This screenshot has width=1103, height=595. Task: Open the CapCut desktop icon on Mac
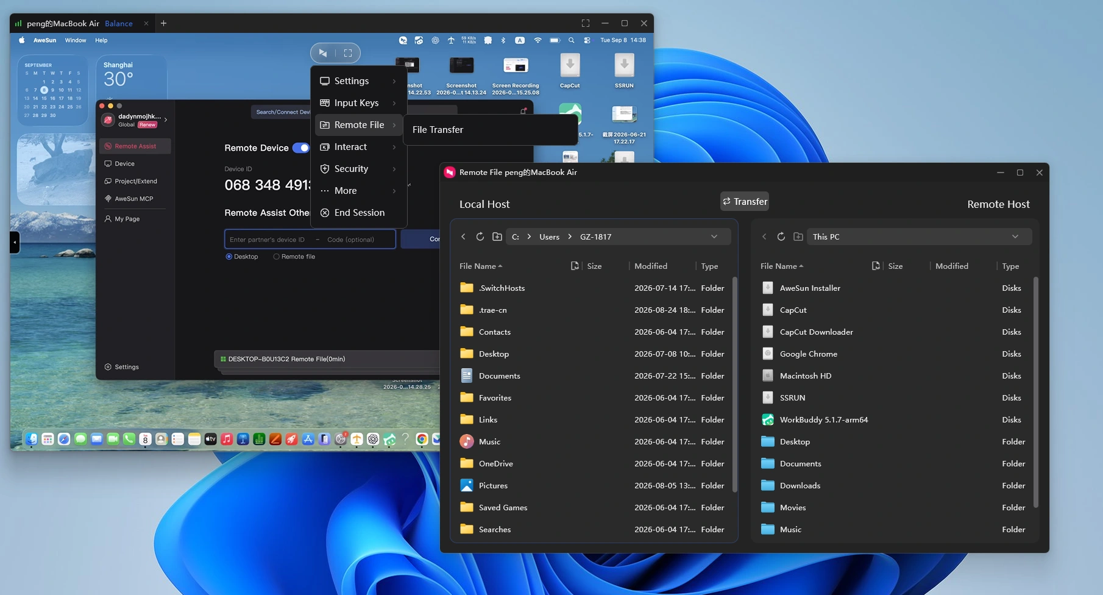(x=570, y=71)
